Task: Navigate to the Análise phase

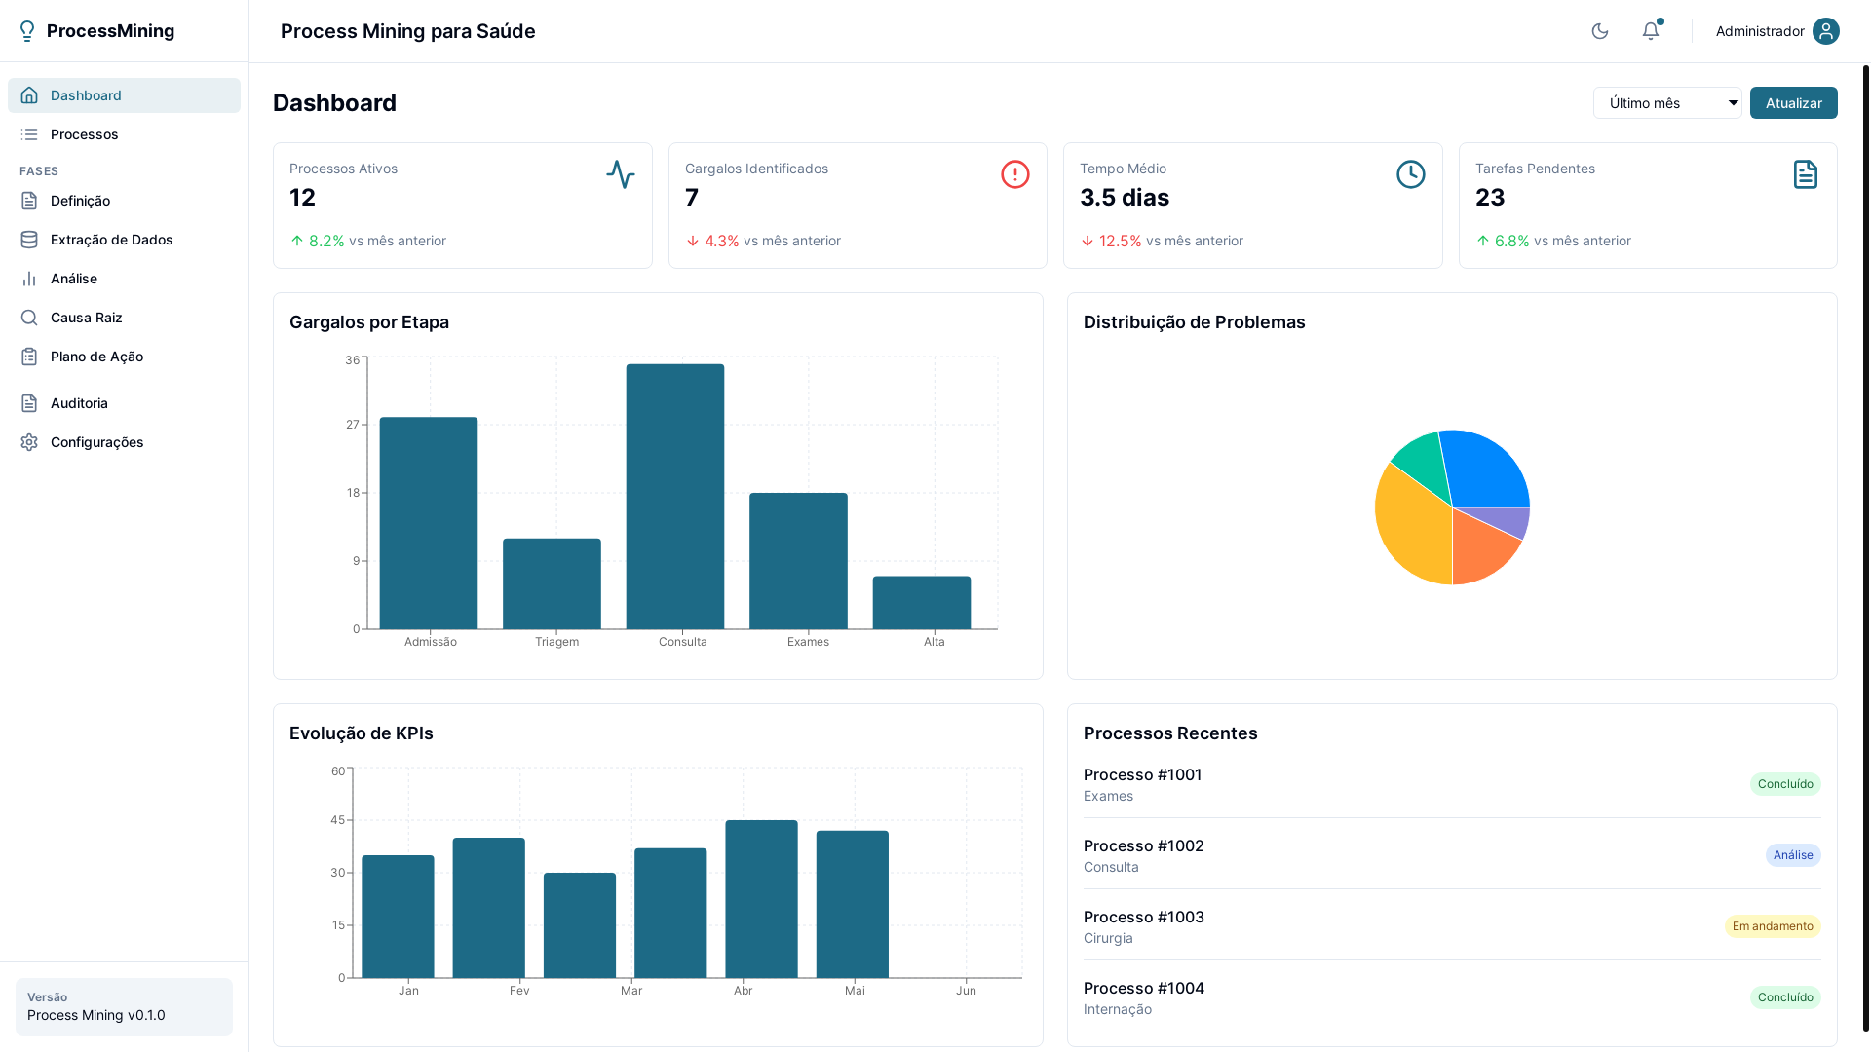Action: point(124,279)
